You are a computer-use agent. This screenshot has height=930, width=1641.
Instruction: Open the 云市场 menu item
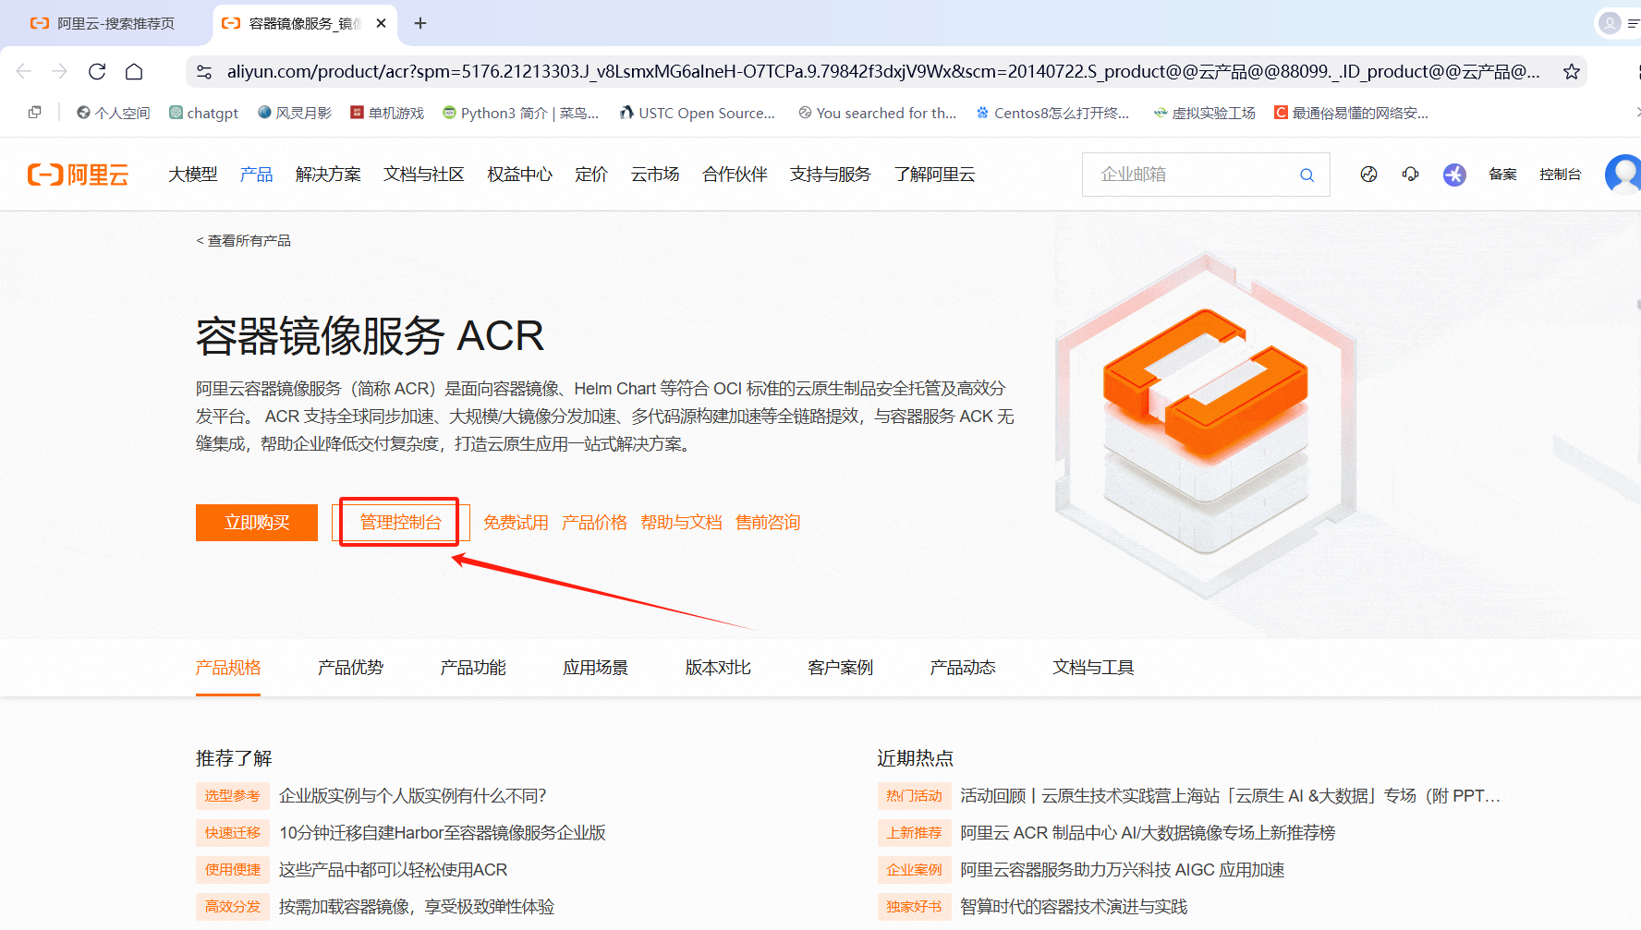[x=655, y=175]
